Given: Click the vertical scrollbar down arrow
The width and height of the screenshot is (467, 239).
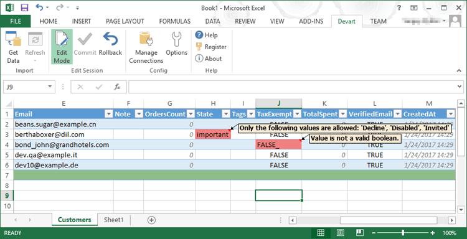Looking at the screenshot, I should [x=461, y=209].
